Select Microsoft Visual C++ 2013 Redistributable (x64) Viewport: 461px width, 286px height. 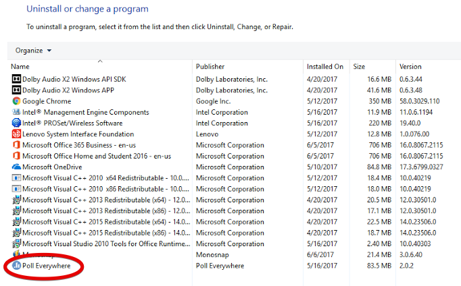point(103,200)
